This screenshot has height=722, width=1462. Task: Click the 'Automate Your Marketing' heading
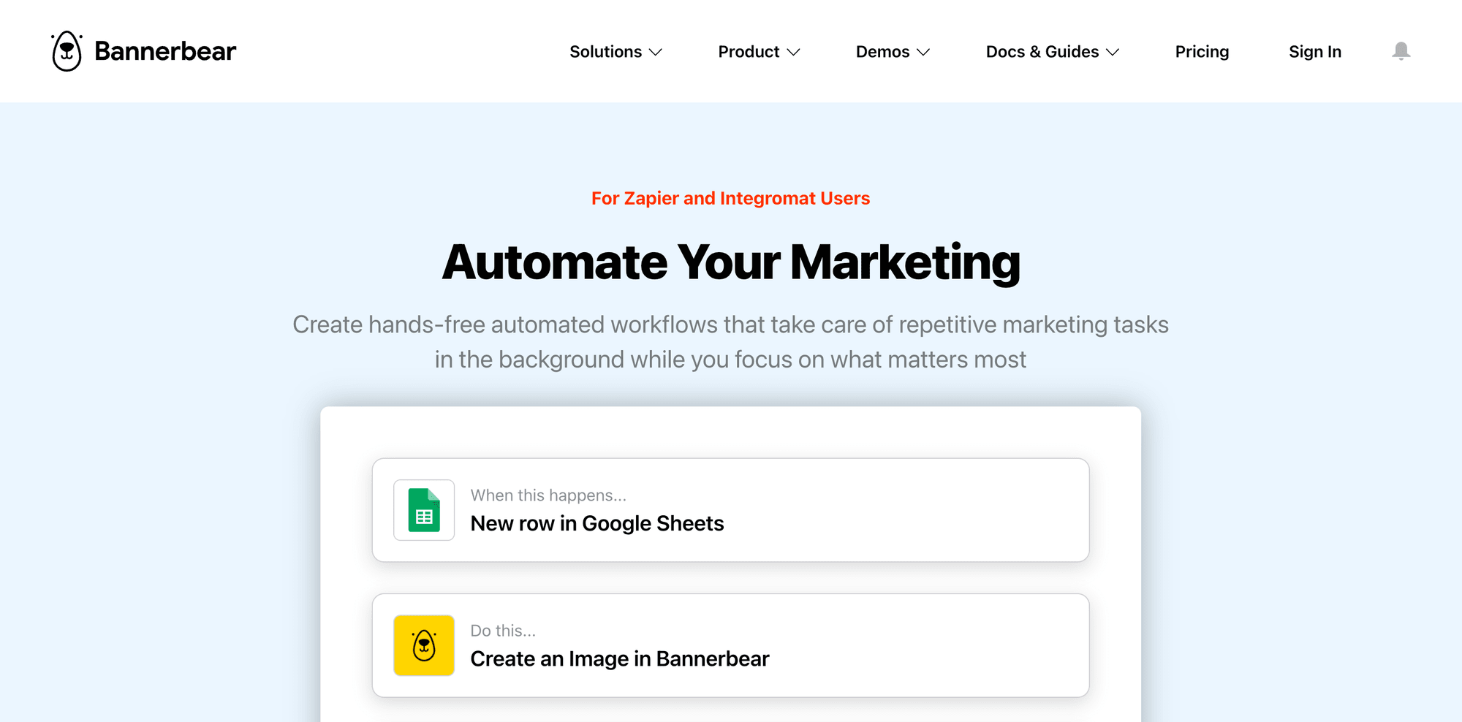point(730,262)
